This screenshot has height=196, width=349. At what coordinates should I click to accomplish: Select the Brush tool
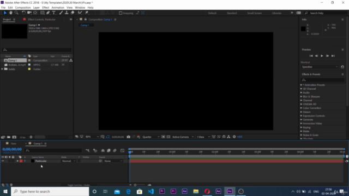[61, 13]
